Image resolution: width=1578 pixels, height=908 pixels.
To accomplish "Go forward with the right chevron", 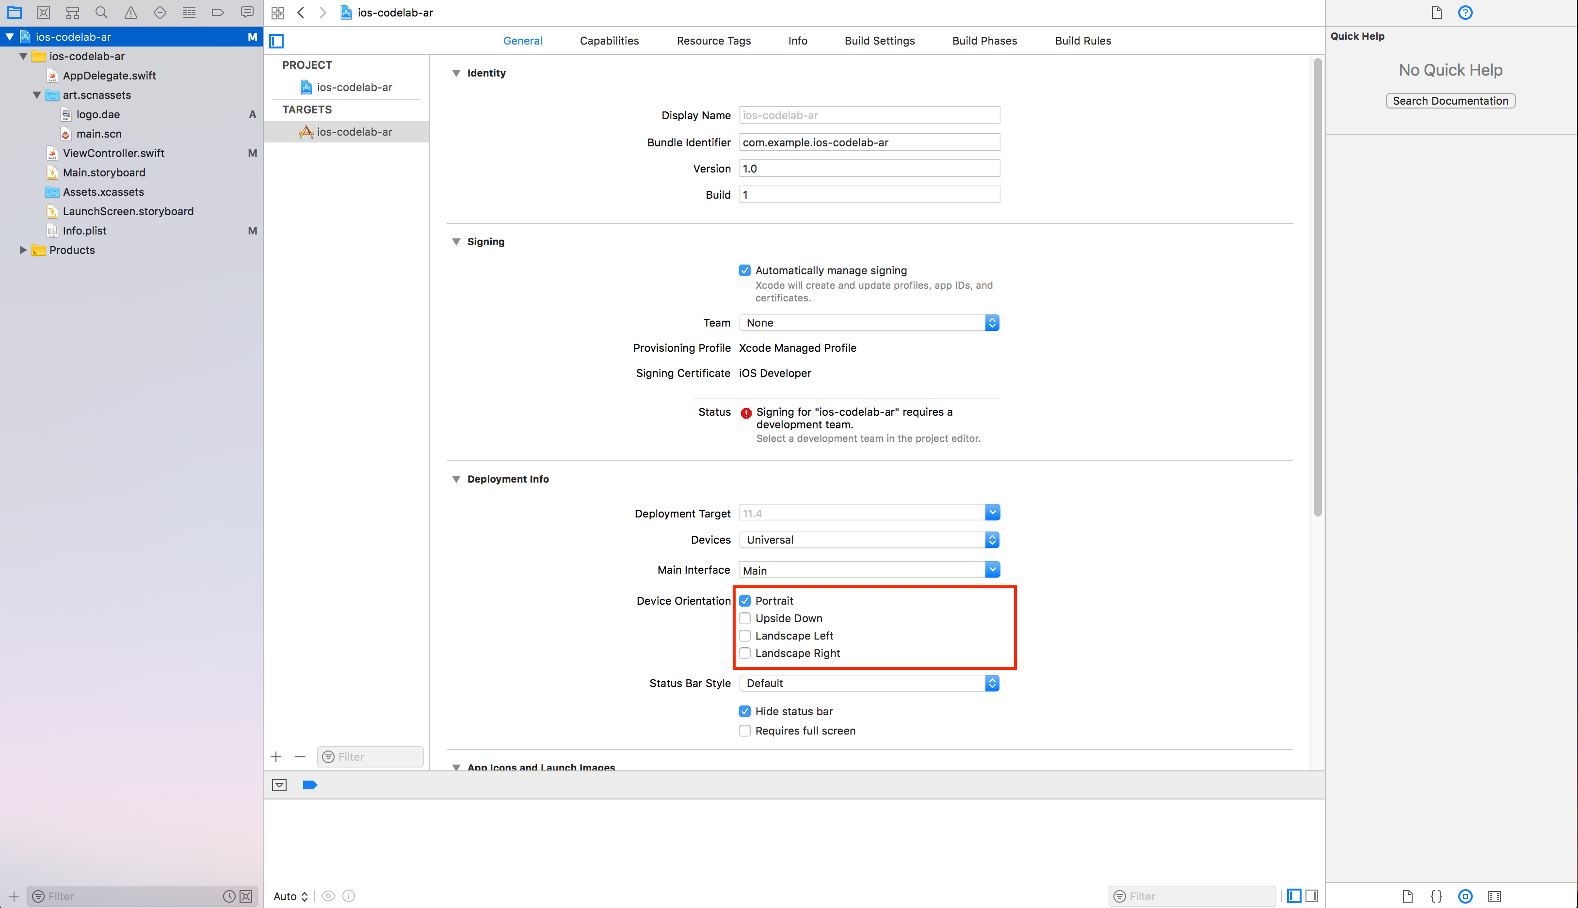I will pyautogui.click(x=322, y=13).
